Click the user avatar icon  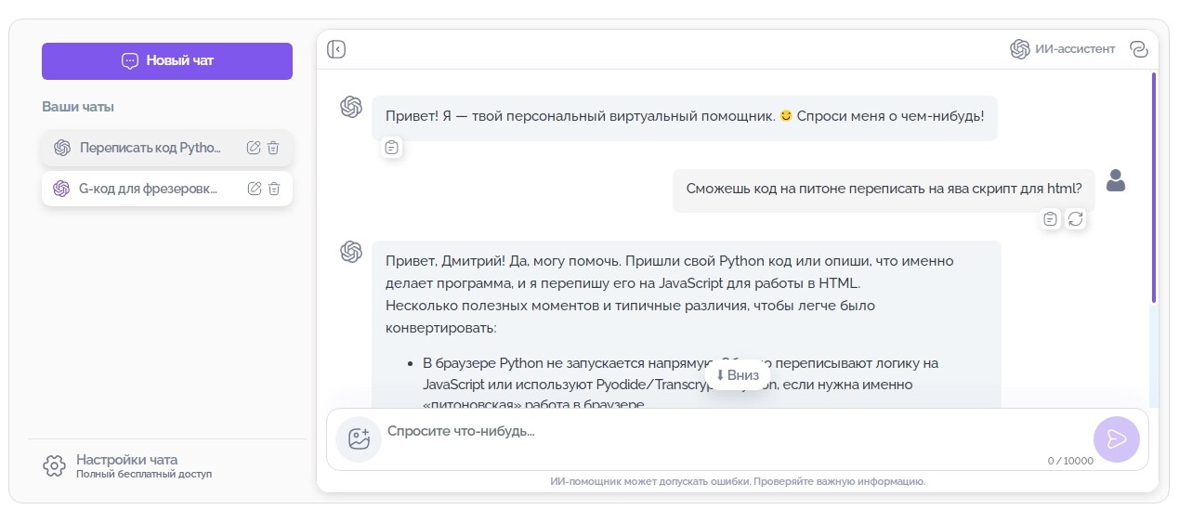pyautogui.click(x=1116, y=181)
